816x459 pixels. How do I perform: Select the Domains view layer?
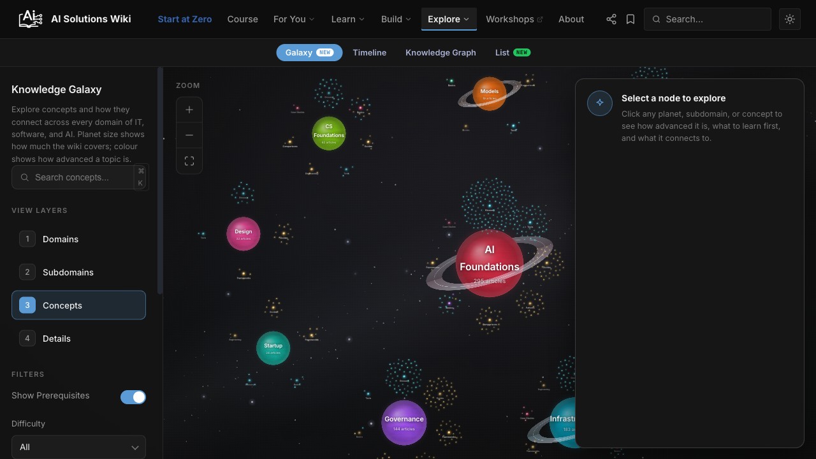78,239
